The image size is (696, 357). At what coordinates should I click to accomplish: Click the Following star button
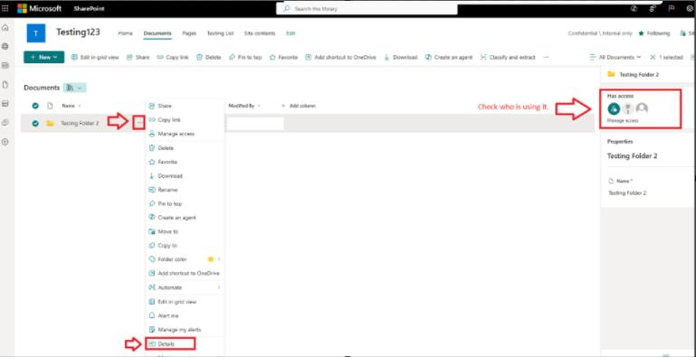click(653, 33)
